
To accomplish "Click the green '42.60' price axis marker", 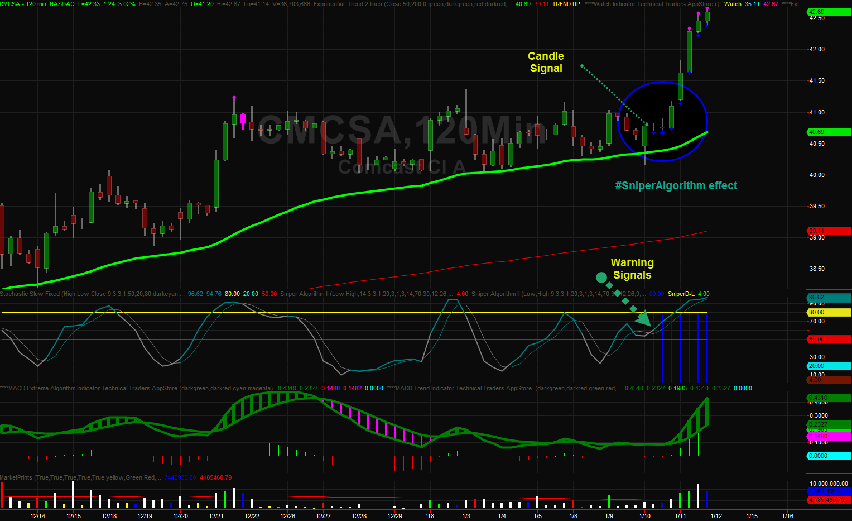I will 829,12.
